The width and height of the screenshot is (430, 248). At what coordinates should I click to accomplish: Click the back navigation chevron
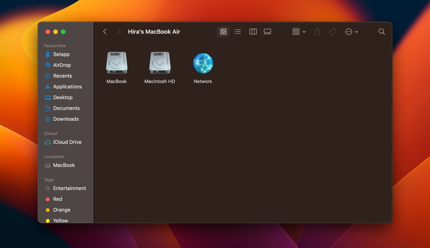click(105, 31)
